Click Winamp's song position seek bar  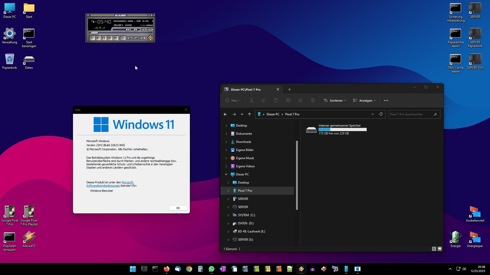point(122,33)
